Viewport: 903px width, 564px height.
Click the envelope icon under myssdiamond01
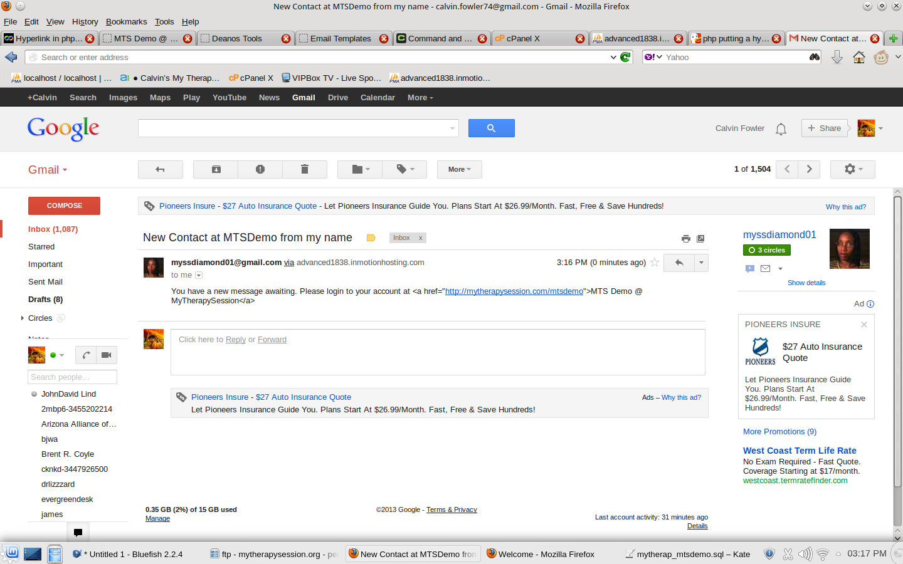(x=765, y=269)
